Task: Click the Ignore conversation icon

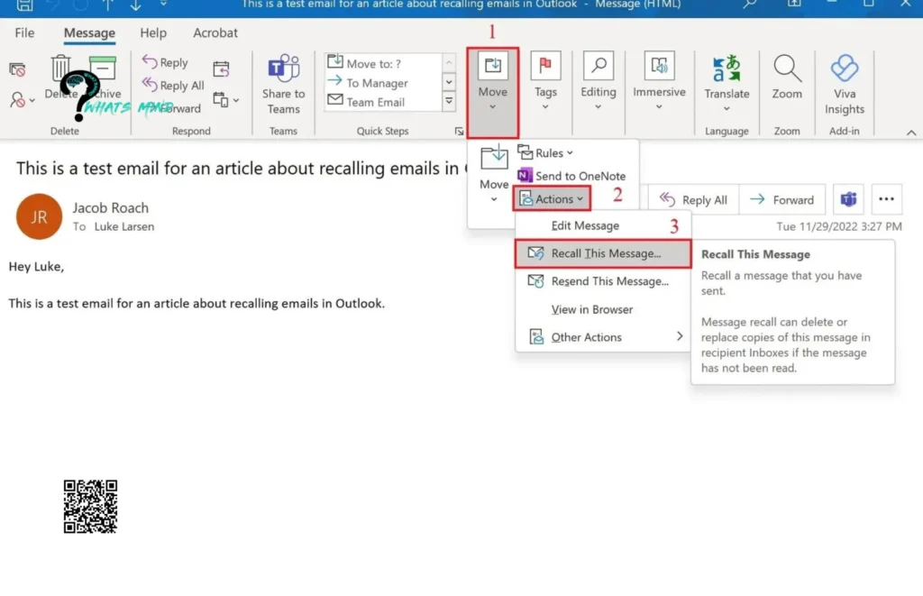Action: pyautogui.click(x=18, y=70)
